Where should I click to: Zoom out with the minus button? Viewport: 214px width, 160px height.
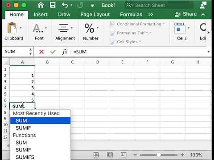pos(135,155)
